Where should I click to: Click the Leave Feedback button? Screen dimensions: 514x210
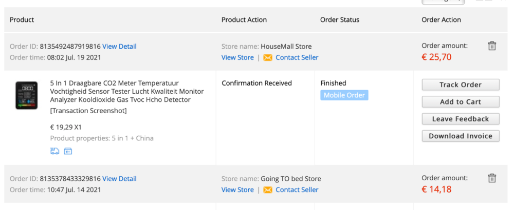460,119
